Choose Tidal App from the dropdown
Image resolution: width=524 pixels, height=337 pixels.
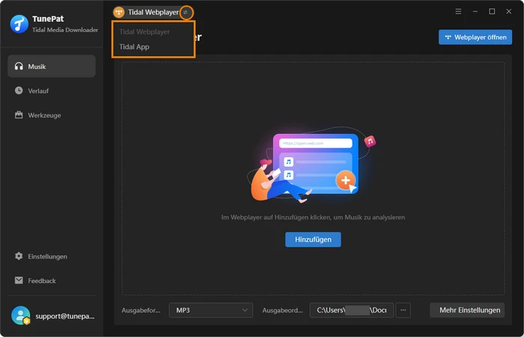coord(134,46)
